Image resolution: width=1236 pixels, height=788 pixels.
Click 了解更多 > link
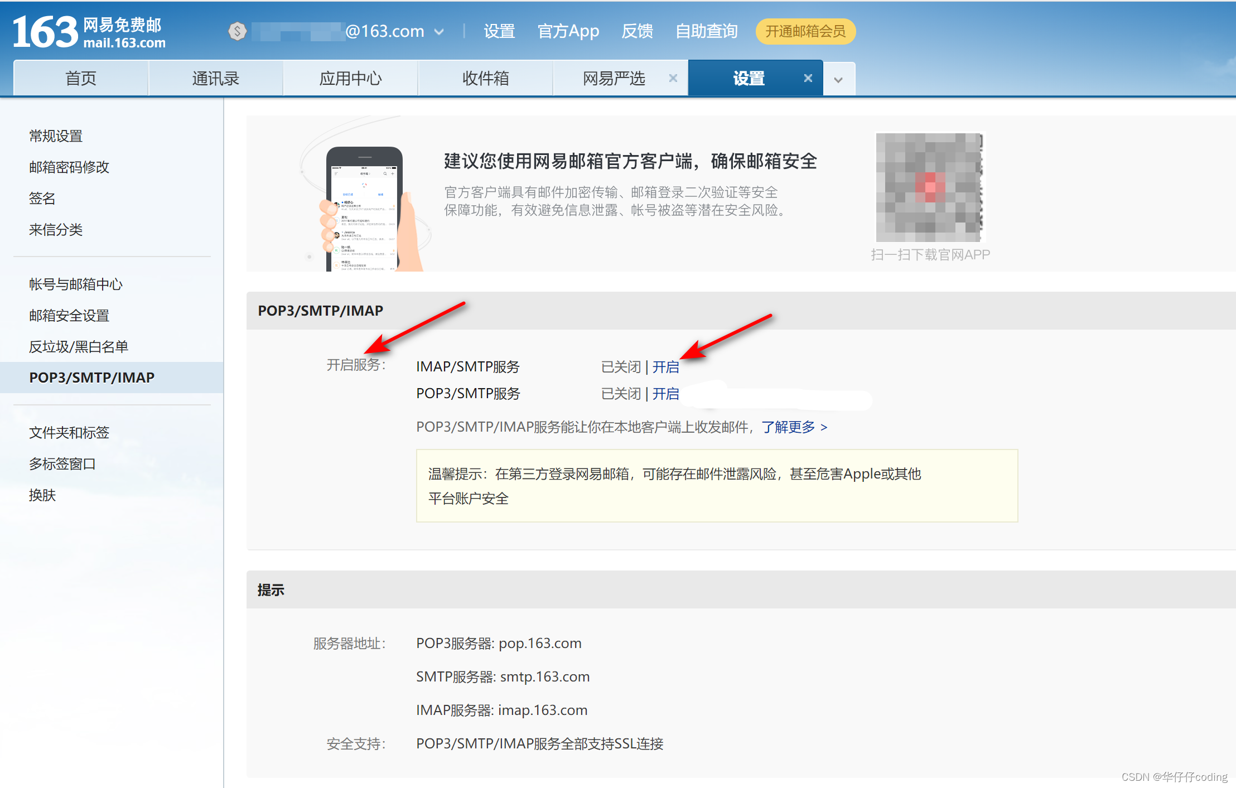pyautogui.click(x=795, y=427)
